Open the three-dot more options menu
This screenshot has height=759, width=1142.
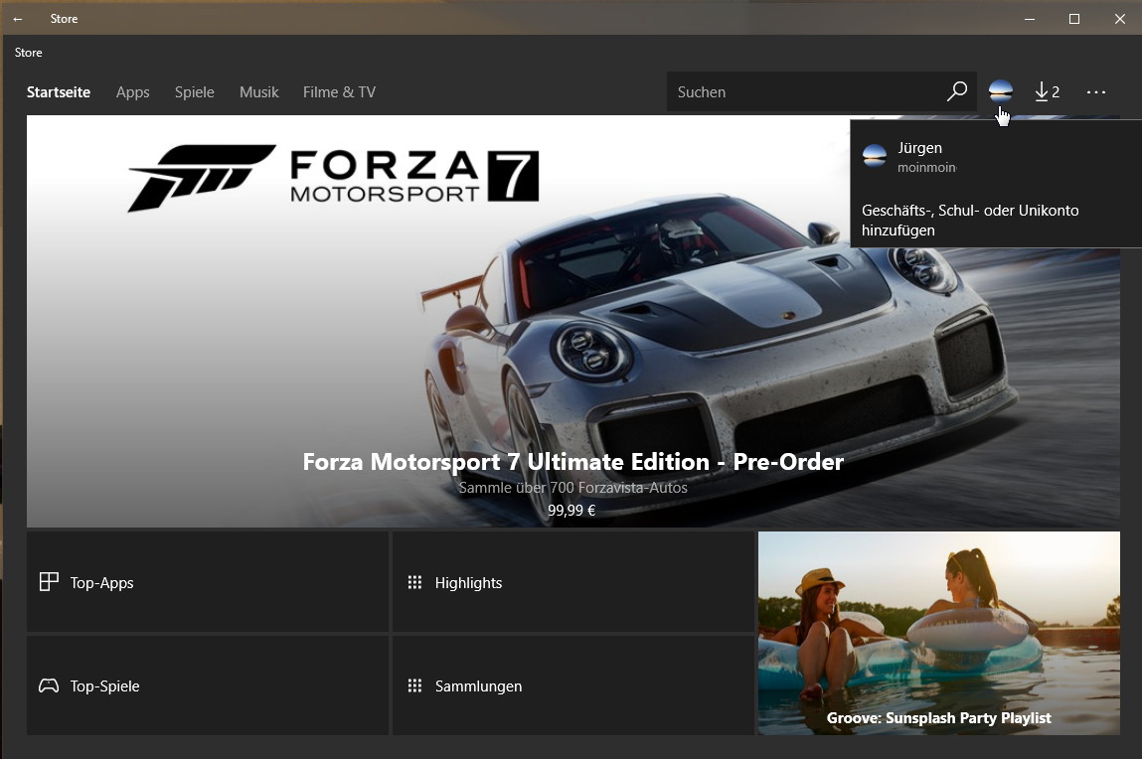coord(1096,91)
